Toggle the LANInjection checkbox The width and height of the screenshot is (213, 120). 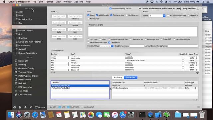109,42
